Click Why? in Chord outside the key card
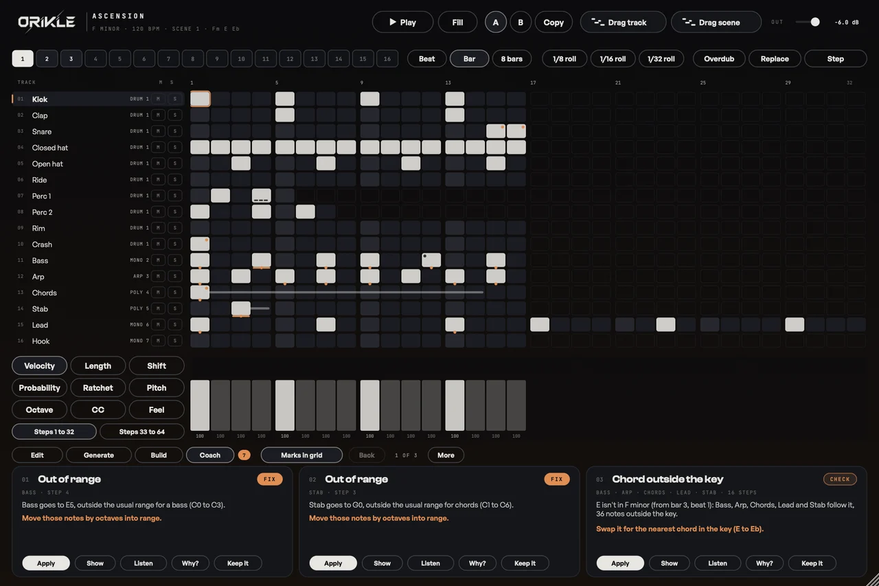The height and width of the screenshot is (586, 879). click(x=764, y=563)
